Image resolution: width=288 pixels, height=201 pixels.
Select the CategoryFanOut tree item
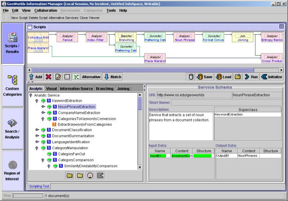click(71, 154)
